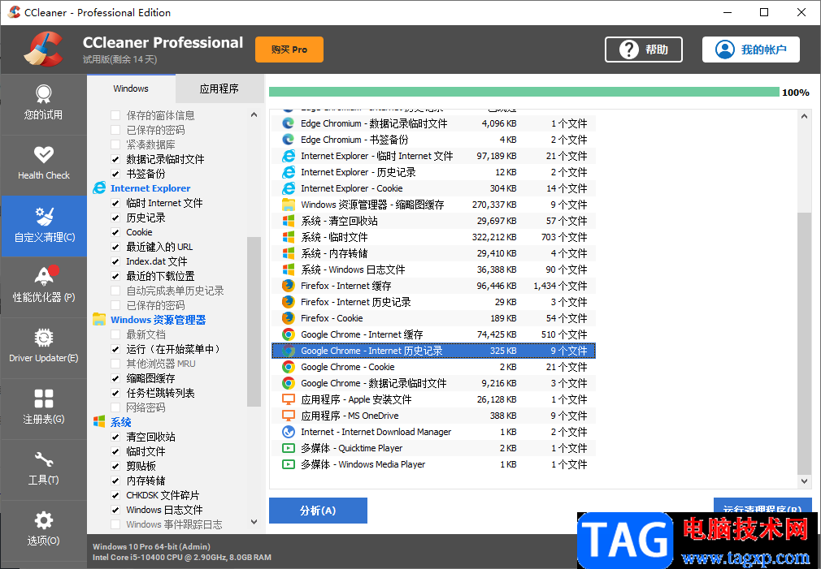Click the results list scroll-down arrow

coord(804,481)
